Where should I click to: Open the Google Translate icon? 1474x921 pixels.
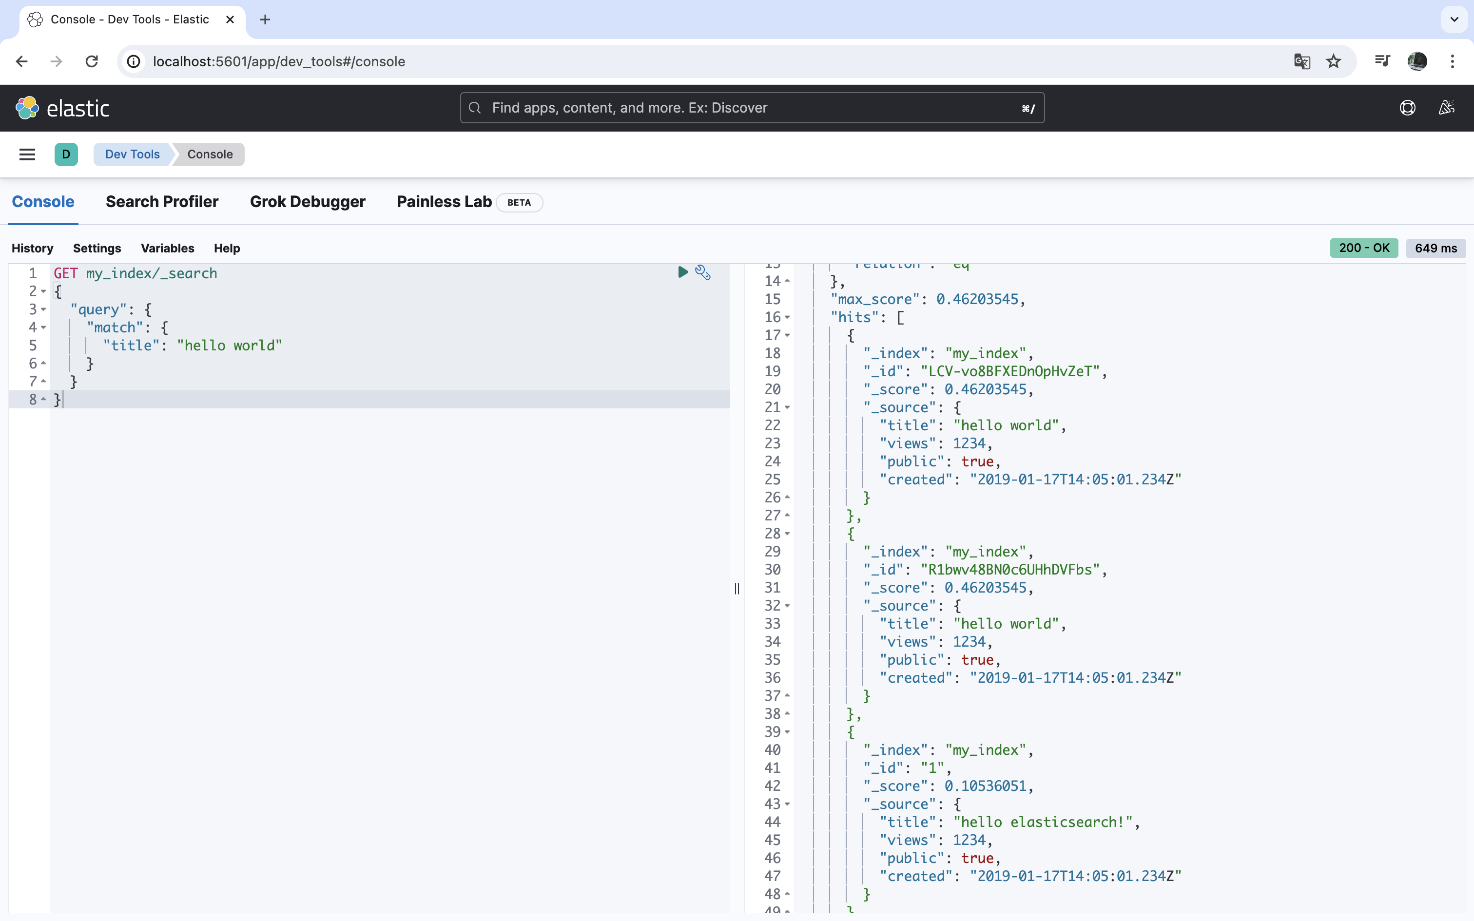(x=1301, y=61)
